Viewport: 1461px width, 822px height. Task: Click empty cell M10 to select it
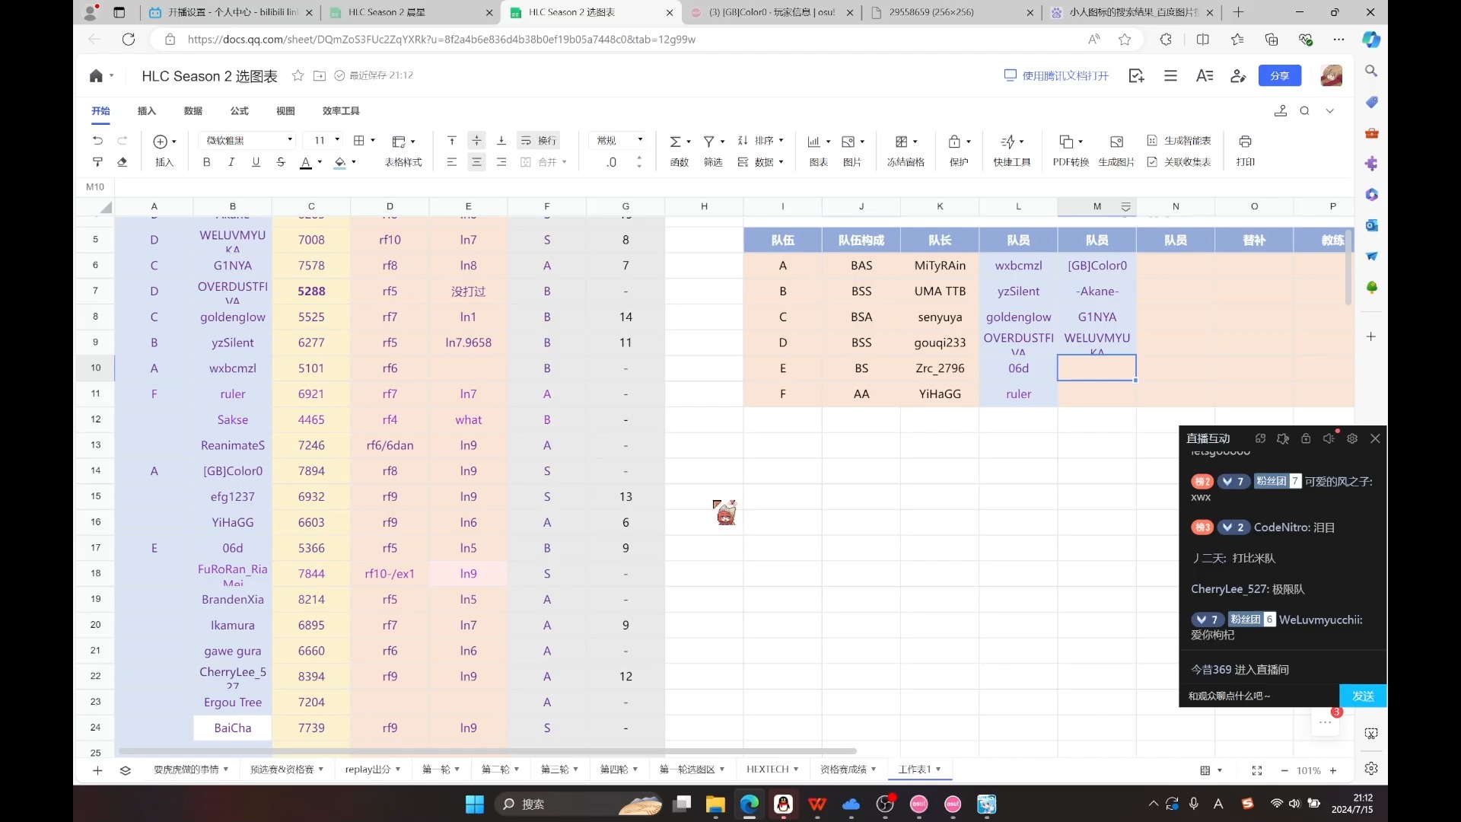tap(1097, 368)
